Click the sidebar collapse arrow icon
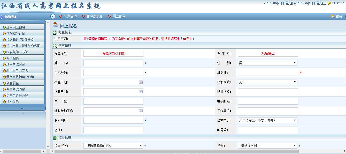Viewport: 346px width, 154px height. click(x=53, y=16)
